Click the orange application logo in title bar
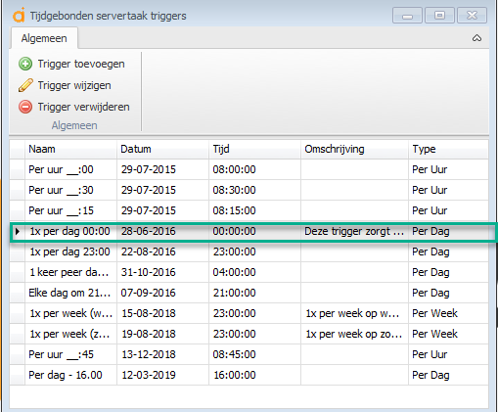The width and height of the screenshot is (498, 412). pos(19,16)
